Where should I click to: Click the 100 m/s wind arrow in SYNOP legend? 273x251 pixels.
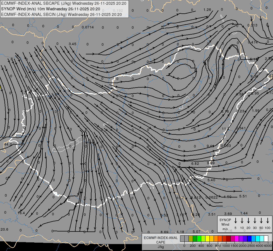click(268, 221)
